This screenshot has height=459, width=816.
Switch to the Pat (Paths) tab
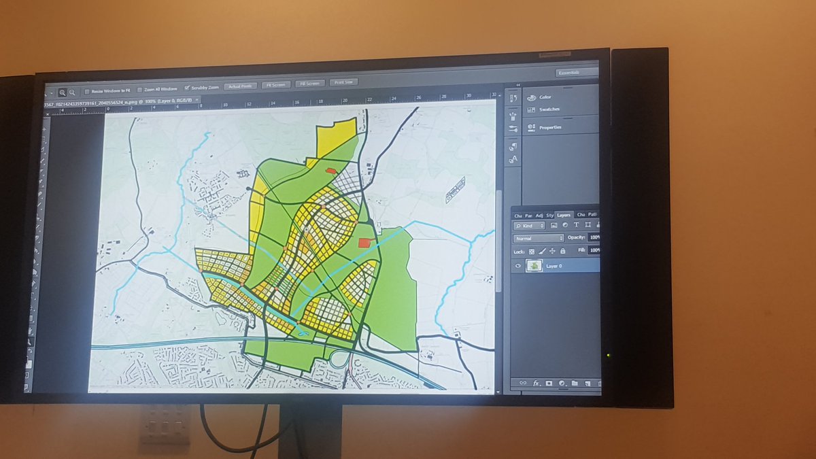click(592, 214)
